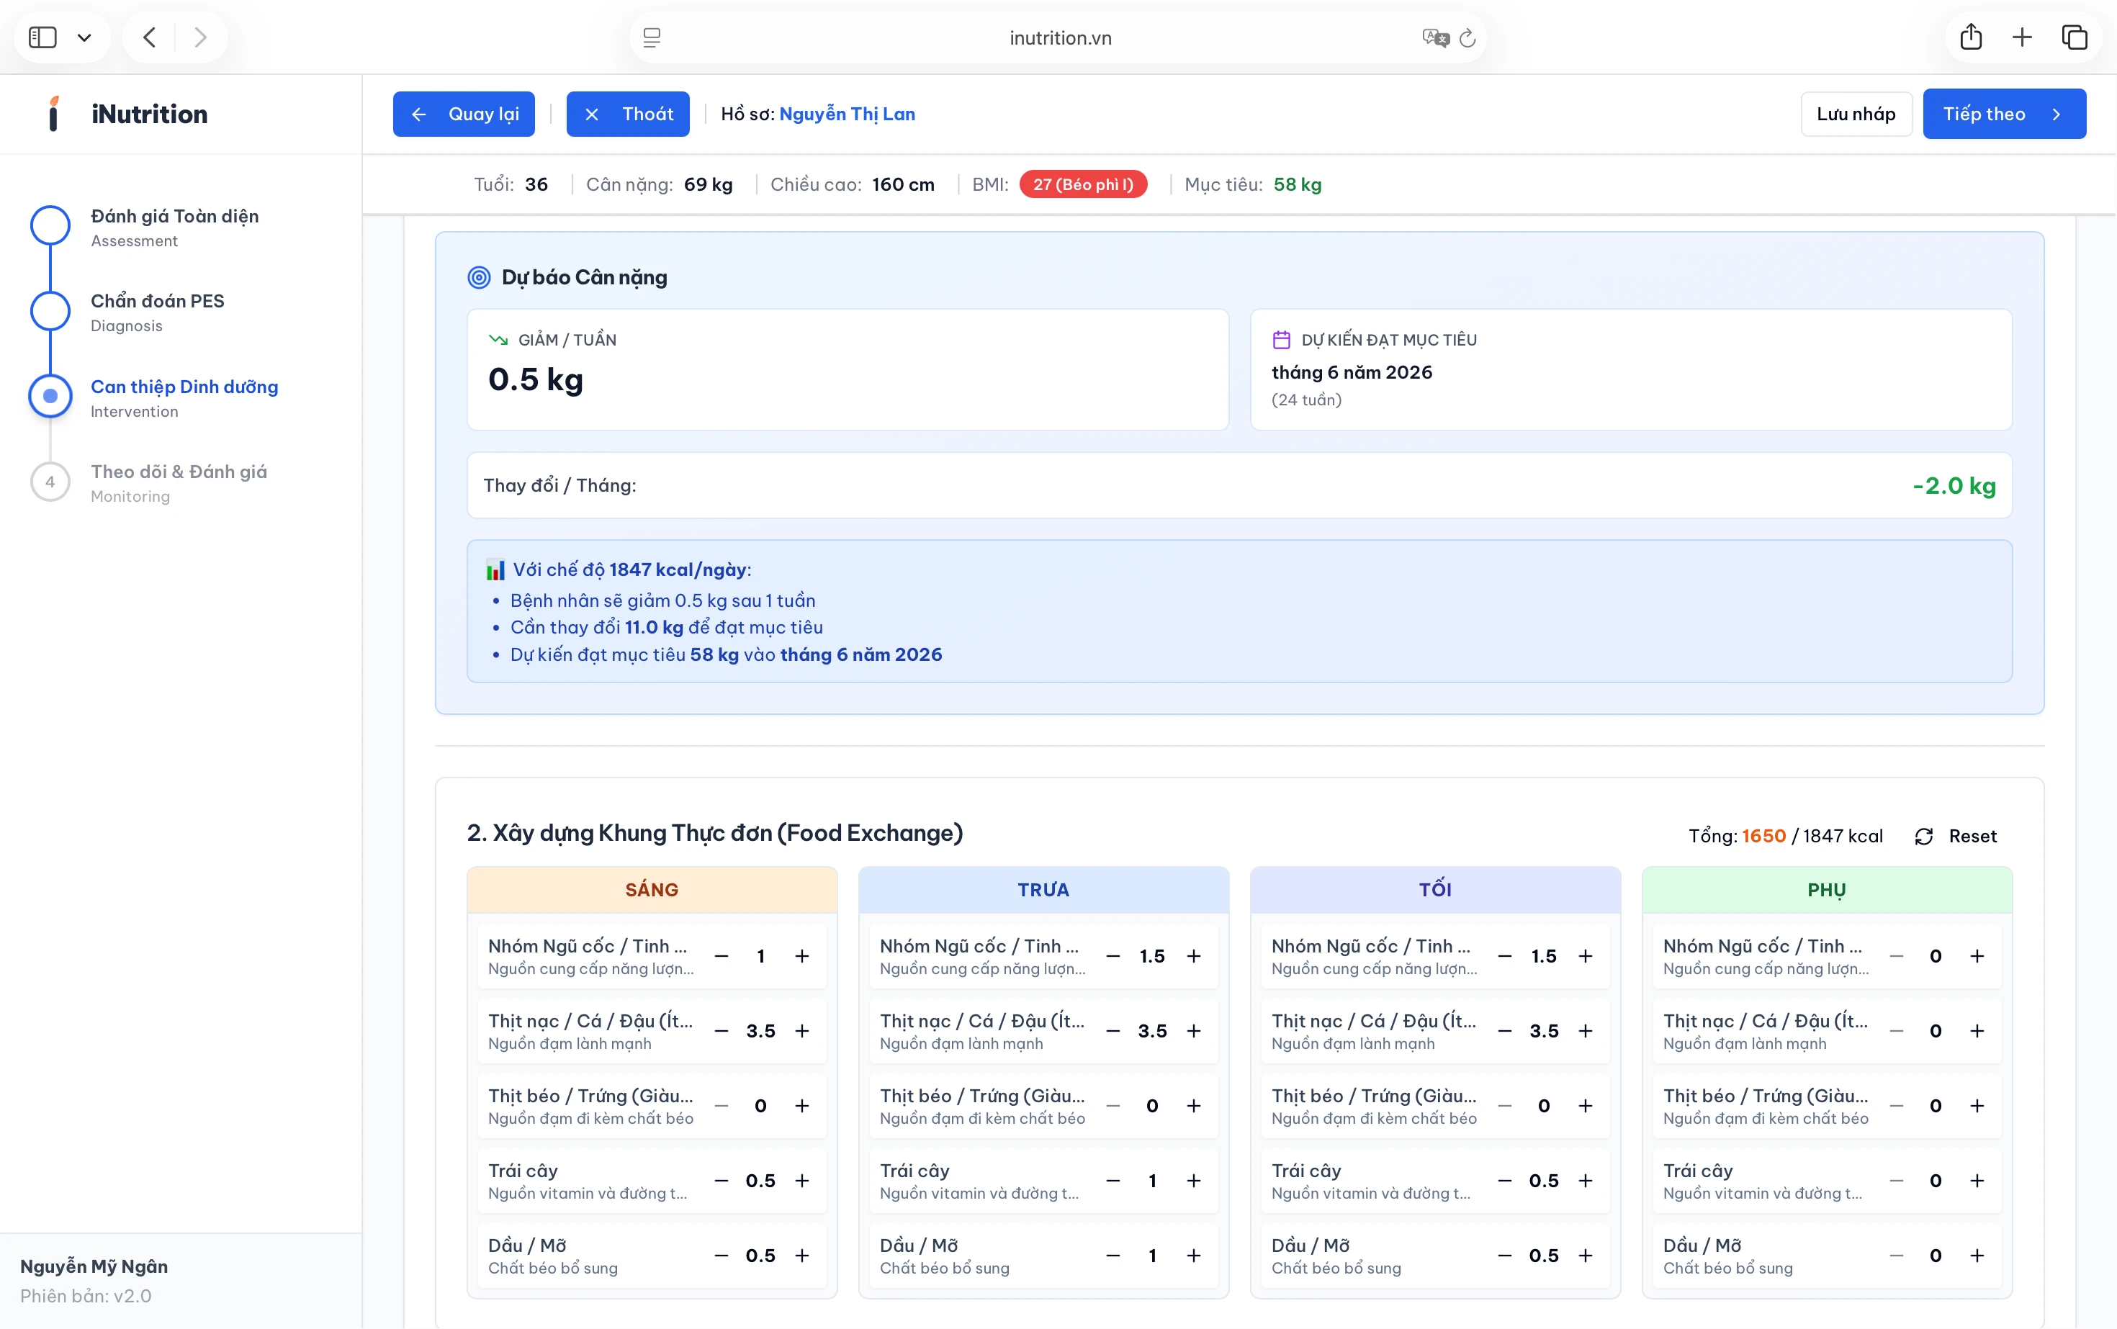2117x1329 pixels.
Task: Open the sidebar options dropdown chevron
Action: coord(84,37)
